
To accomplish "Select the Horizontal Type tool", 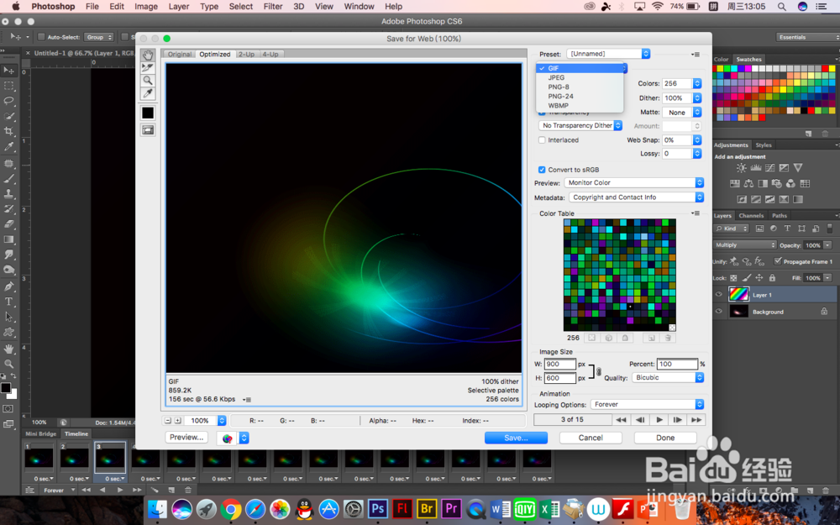I will click(8, 302).
